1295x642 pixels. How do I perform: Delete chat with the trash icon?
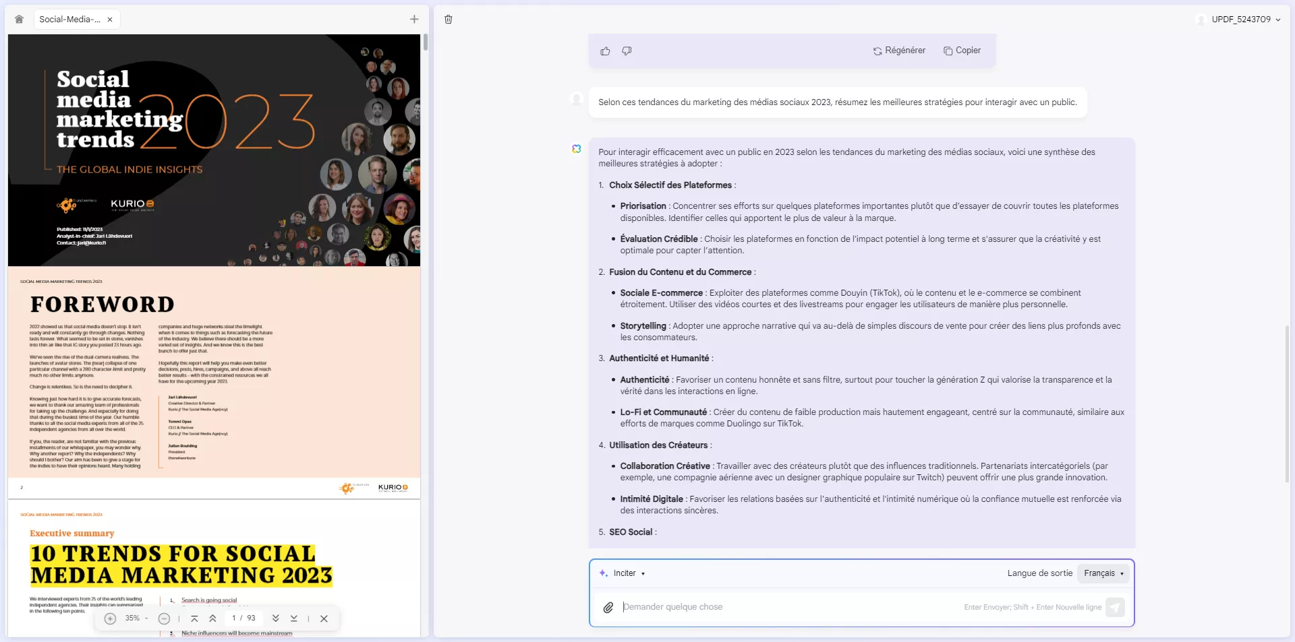click(449, 20)
